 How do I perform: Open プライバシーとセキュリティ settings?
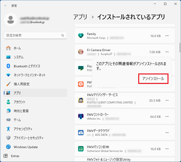click(35, 138)
